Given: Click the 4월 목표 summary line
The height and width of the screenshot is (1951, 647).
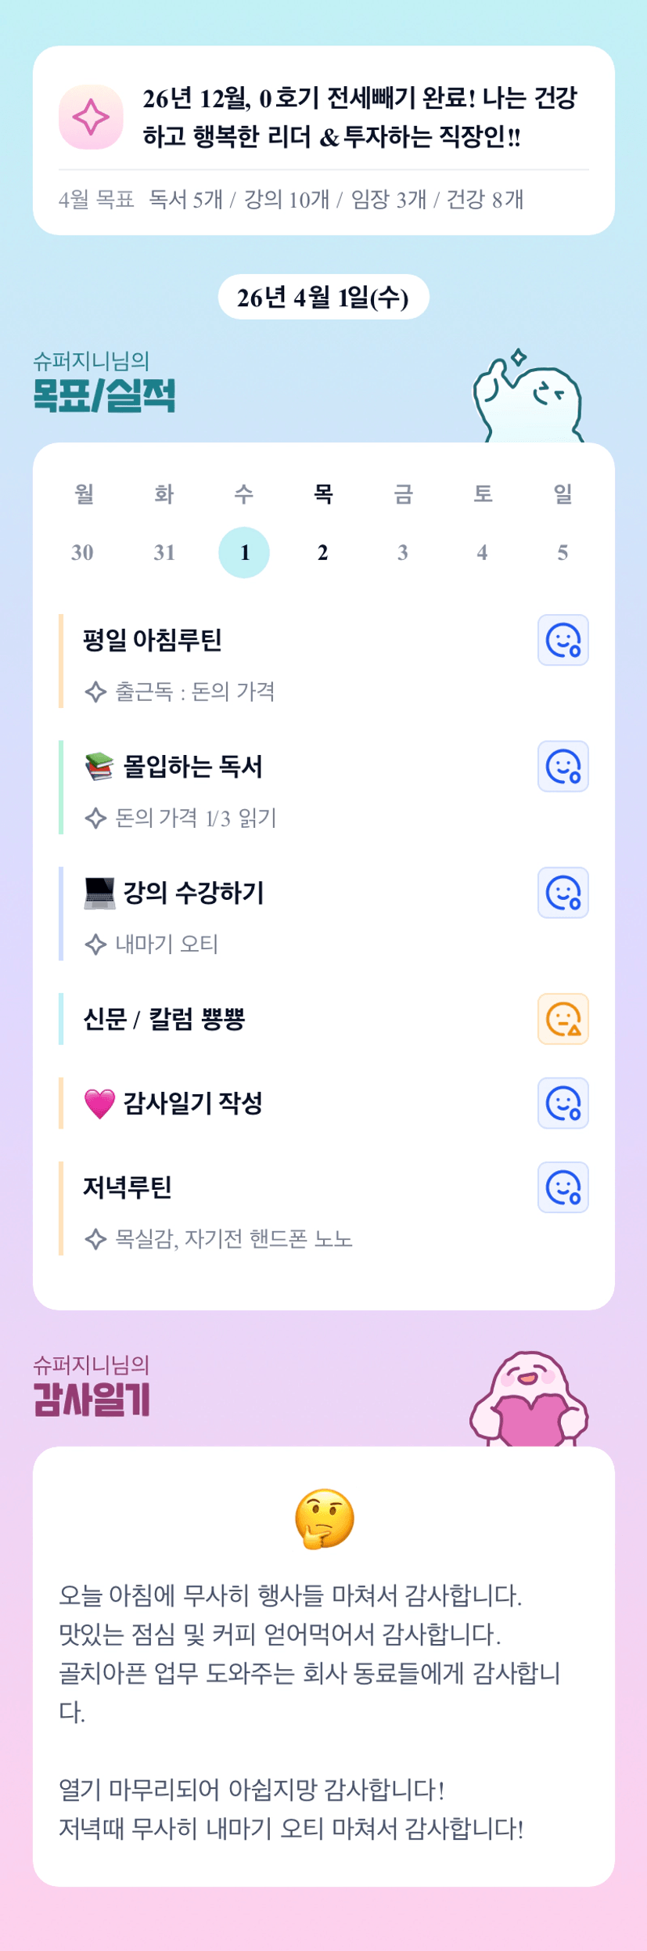Looking at the screenshot, I should (291, 200).
